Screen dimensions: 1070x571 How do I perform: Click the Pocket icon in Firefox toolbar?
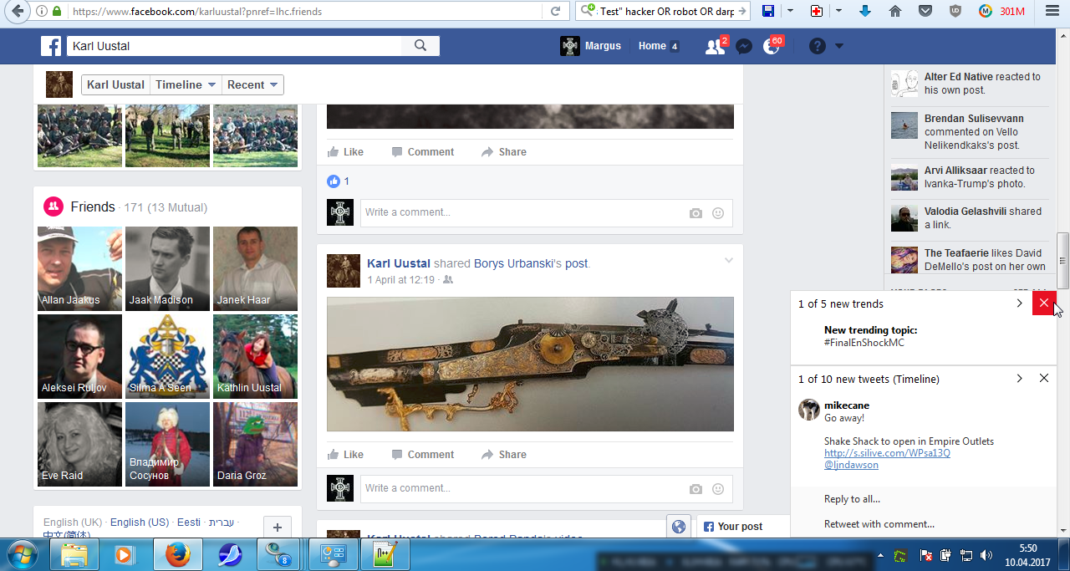tap(925, 12)
